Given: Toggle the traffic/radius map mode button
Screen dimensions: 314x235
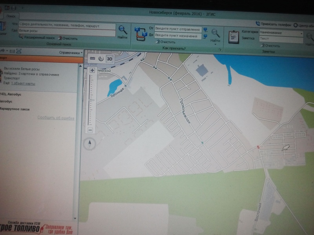Looking at the screenshot, I should point(101,58).
